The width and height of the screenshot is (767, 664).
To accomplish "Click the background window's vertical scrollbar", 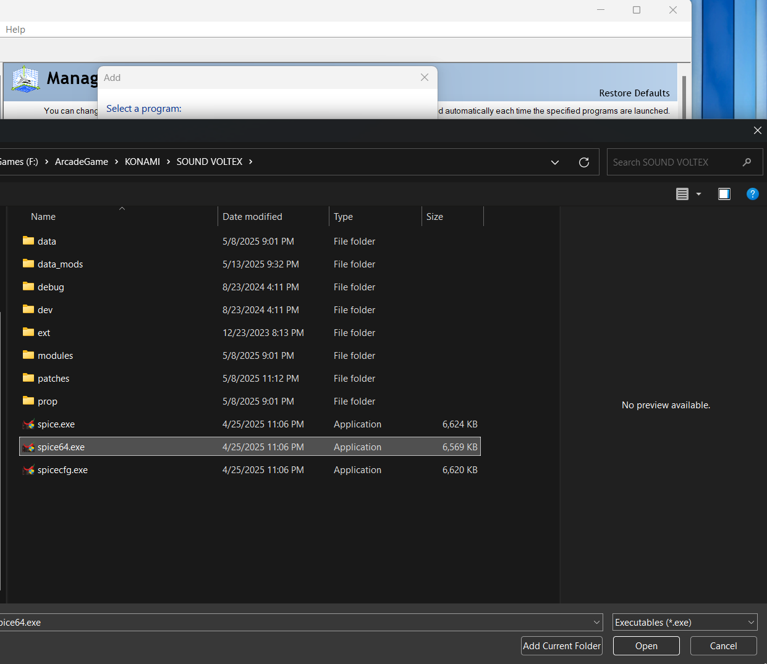I will [x=684, y=96].
